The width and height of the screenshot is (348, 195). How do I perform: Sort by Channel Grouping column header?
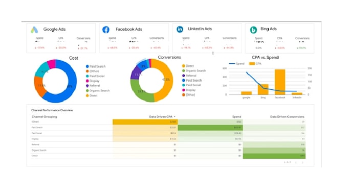[x=45, y=117]
